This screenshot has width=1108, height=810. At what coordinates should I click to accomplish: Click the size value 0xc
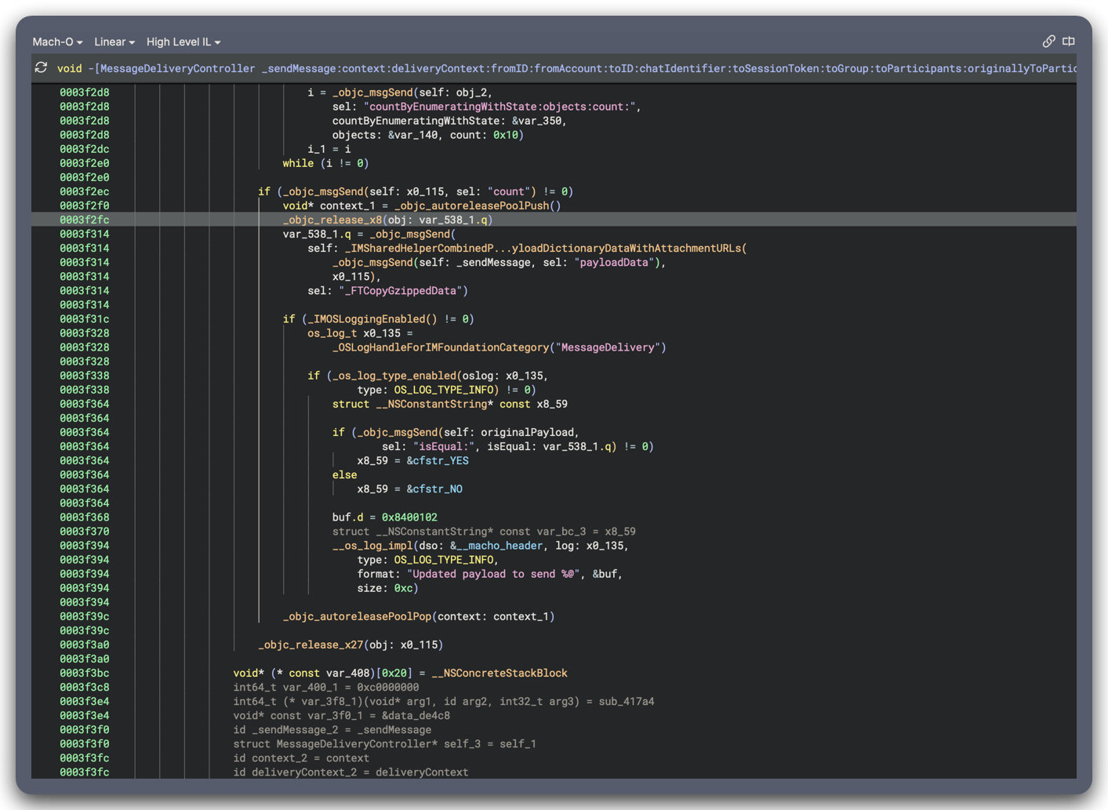click(x=404, y=588)
